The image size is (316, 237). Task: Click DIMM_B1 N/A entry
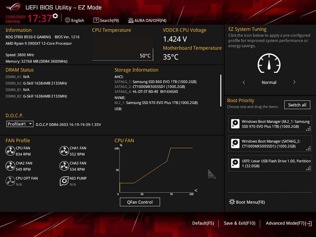coord(18,90)
